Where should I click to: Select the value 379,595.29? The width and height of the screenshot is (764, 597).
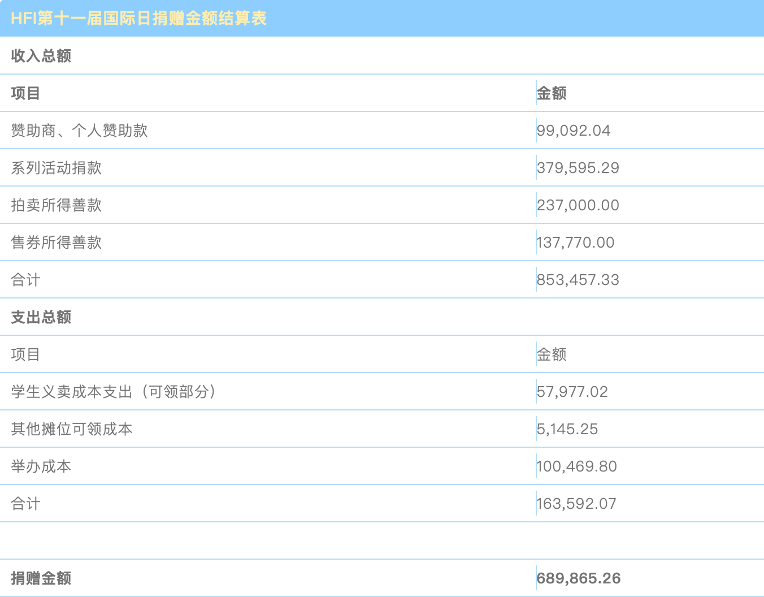pyautogui.click(x=578, y=168)
